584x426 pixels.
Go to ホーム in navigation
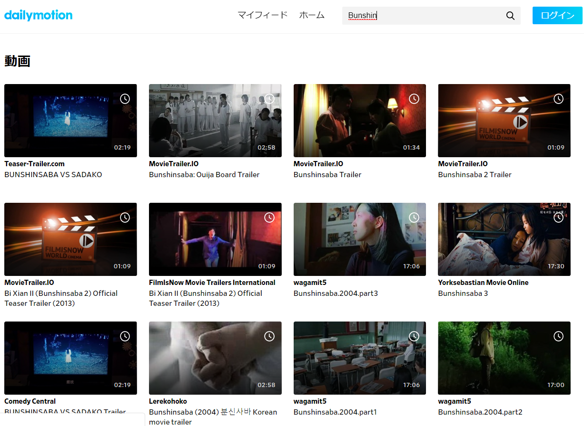[312, 15]
